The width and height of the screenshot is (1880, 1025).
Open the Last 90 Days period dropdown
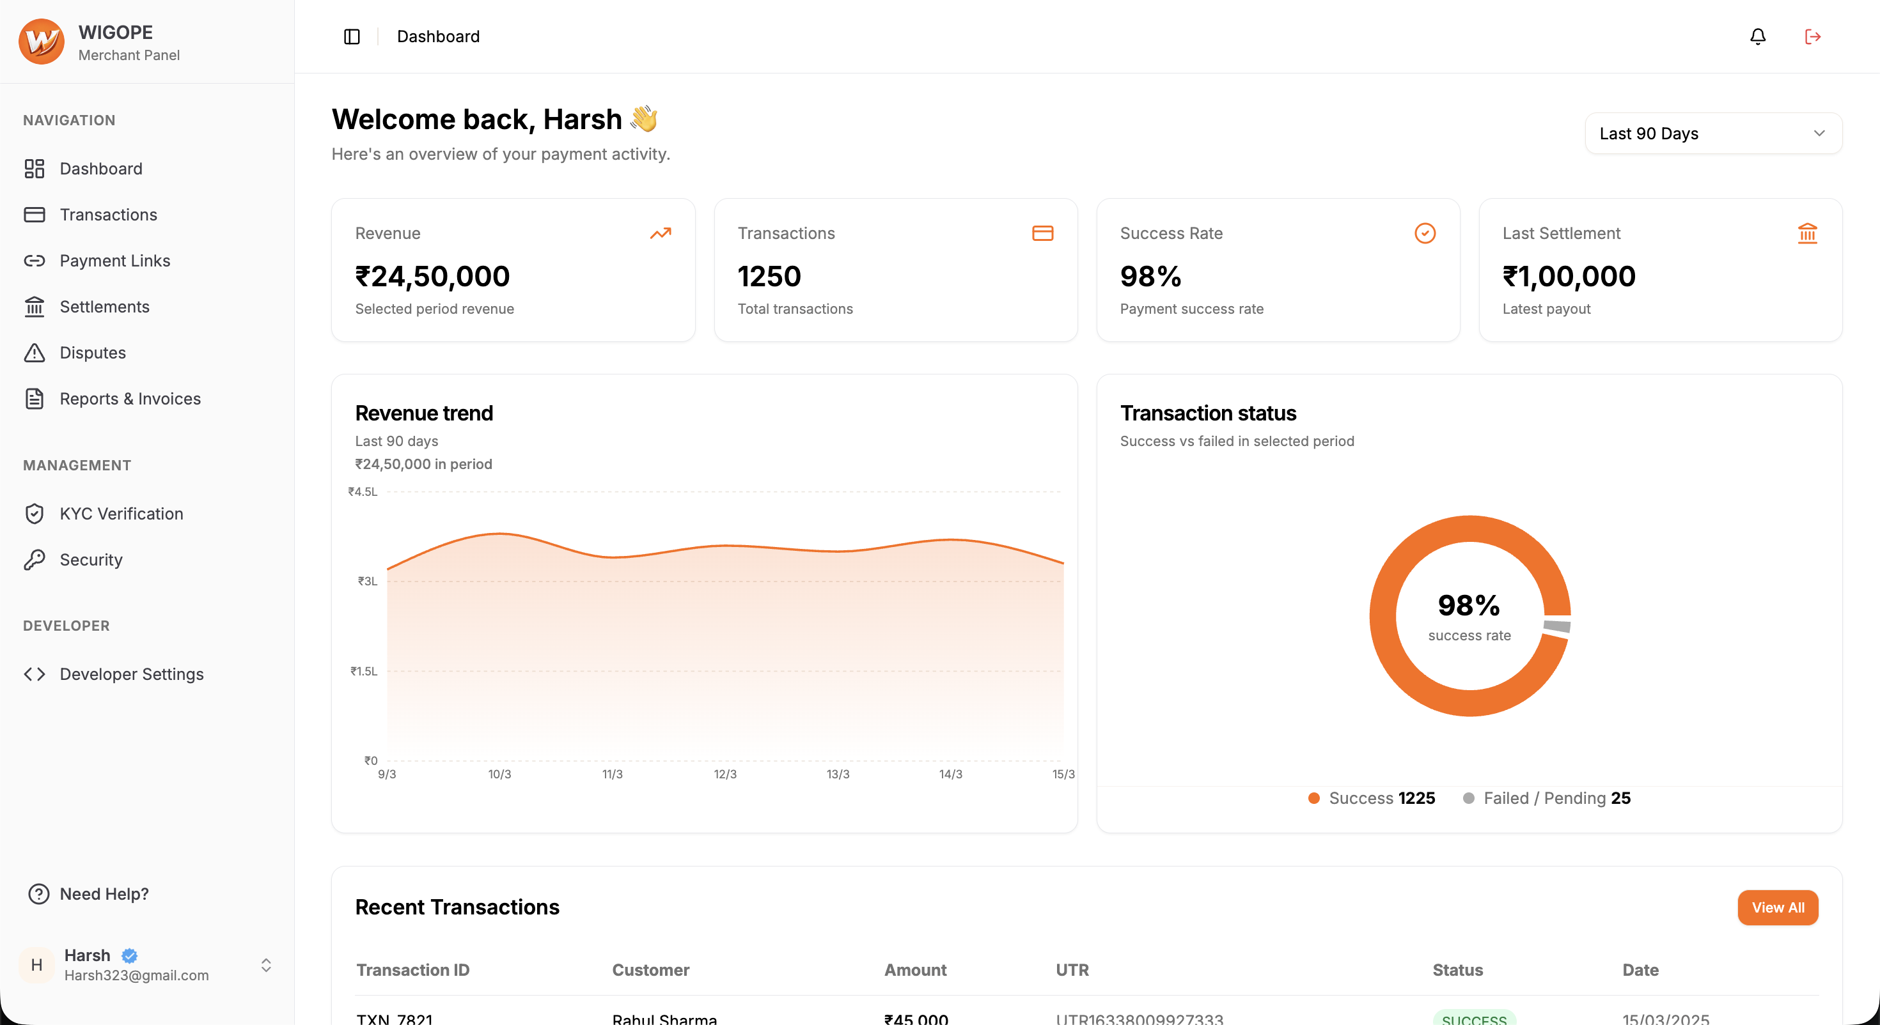(1713, 134)
